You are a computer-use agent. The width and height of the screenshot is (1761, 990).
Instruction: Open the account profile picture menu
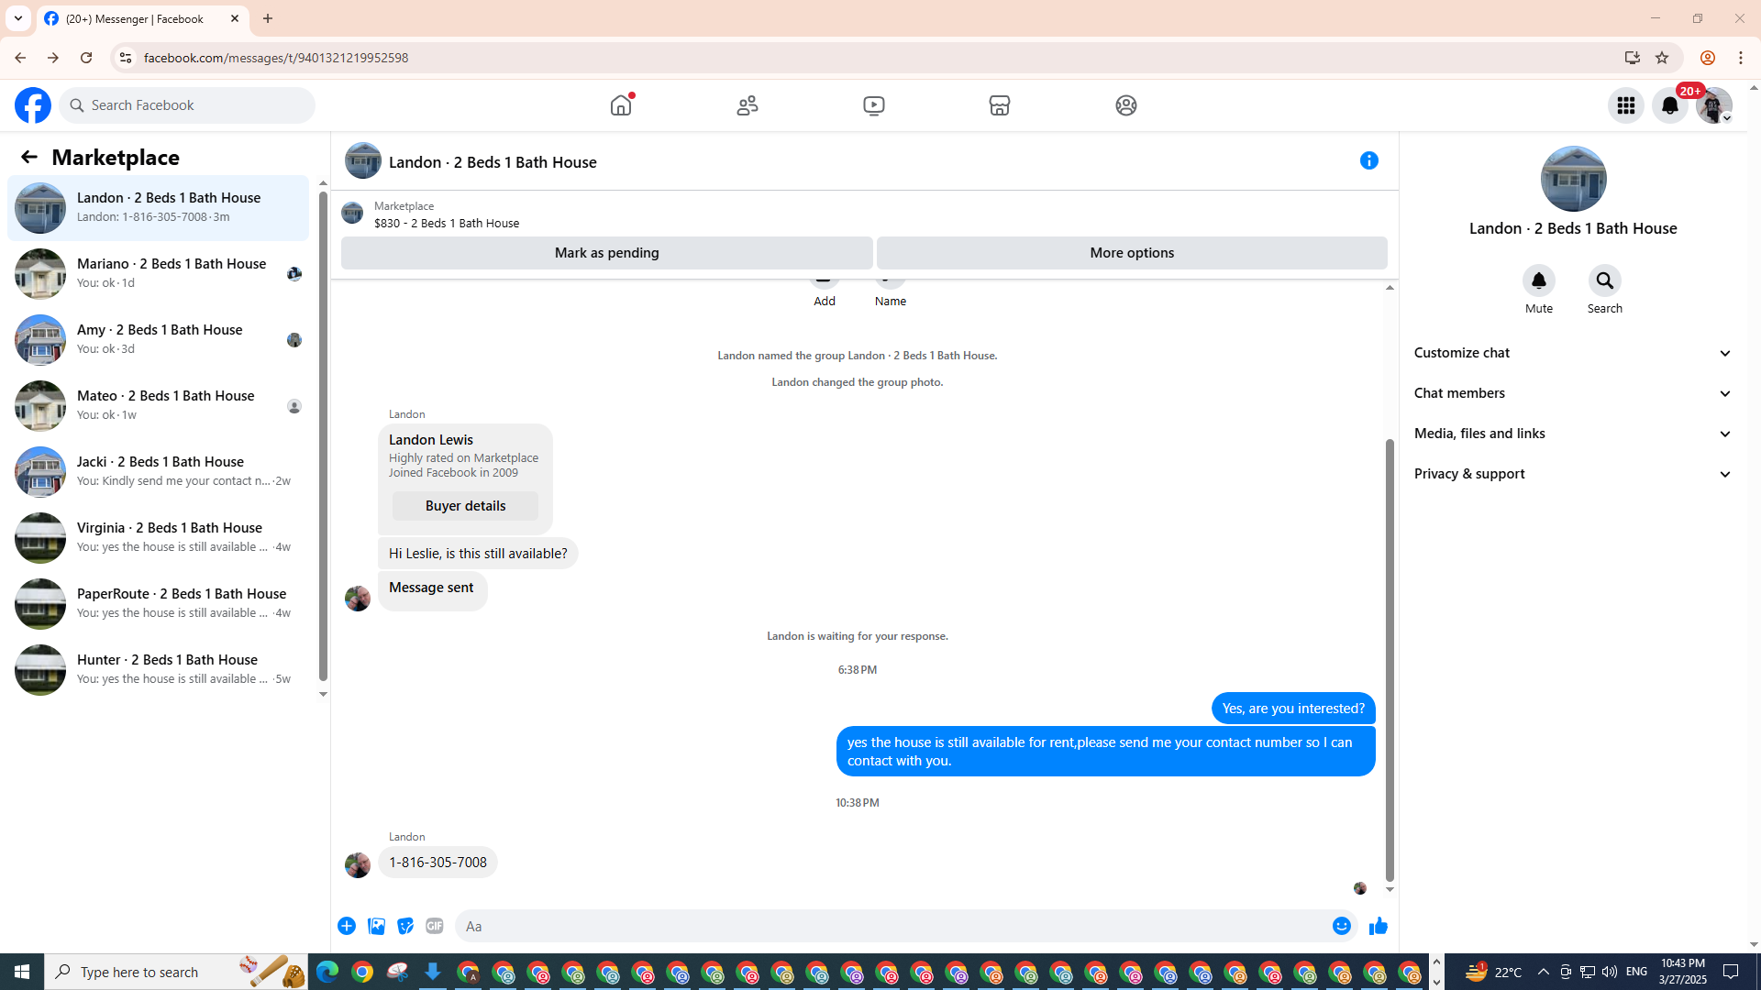click(1714, 105)
